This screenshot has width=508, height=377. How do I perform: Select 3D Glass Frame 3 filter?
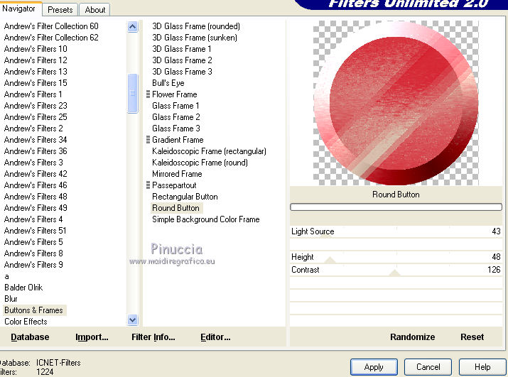[182, 72]
